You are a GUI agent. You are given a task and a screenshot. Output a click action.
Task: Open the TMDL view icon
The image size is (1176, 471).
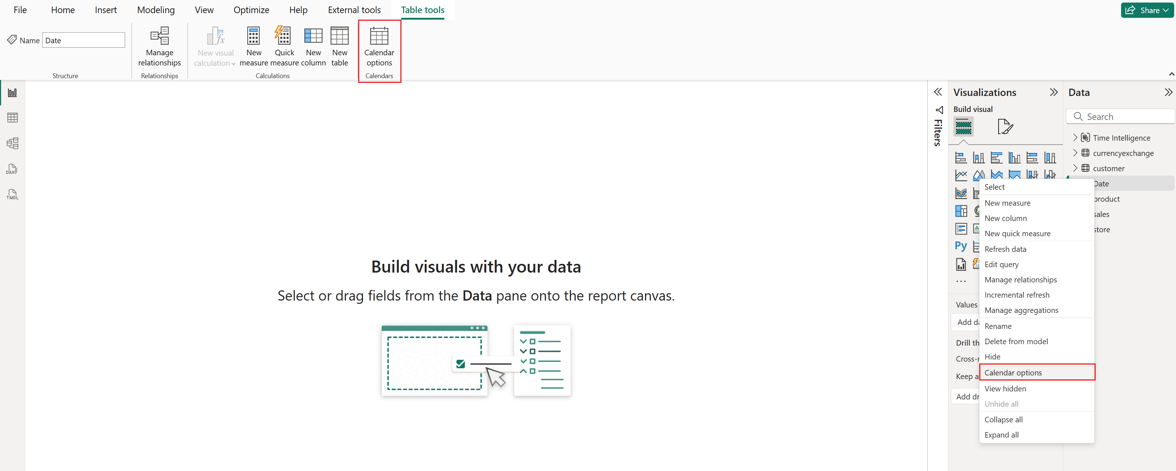pyautogui.click(x=12, y=194)
